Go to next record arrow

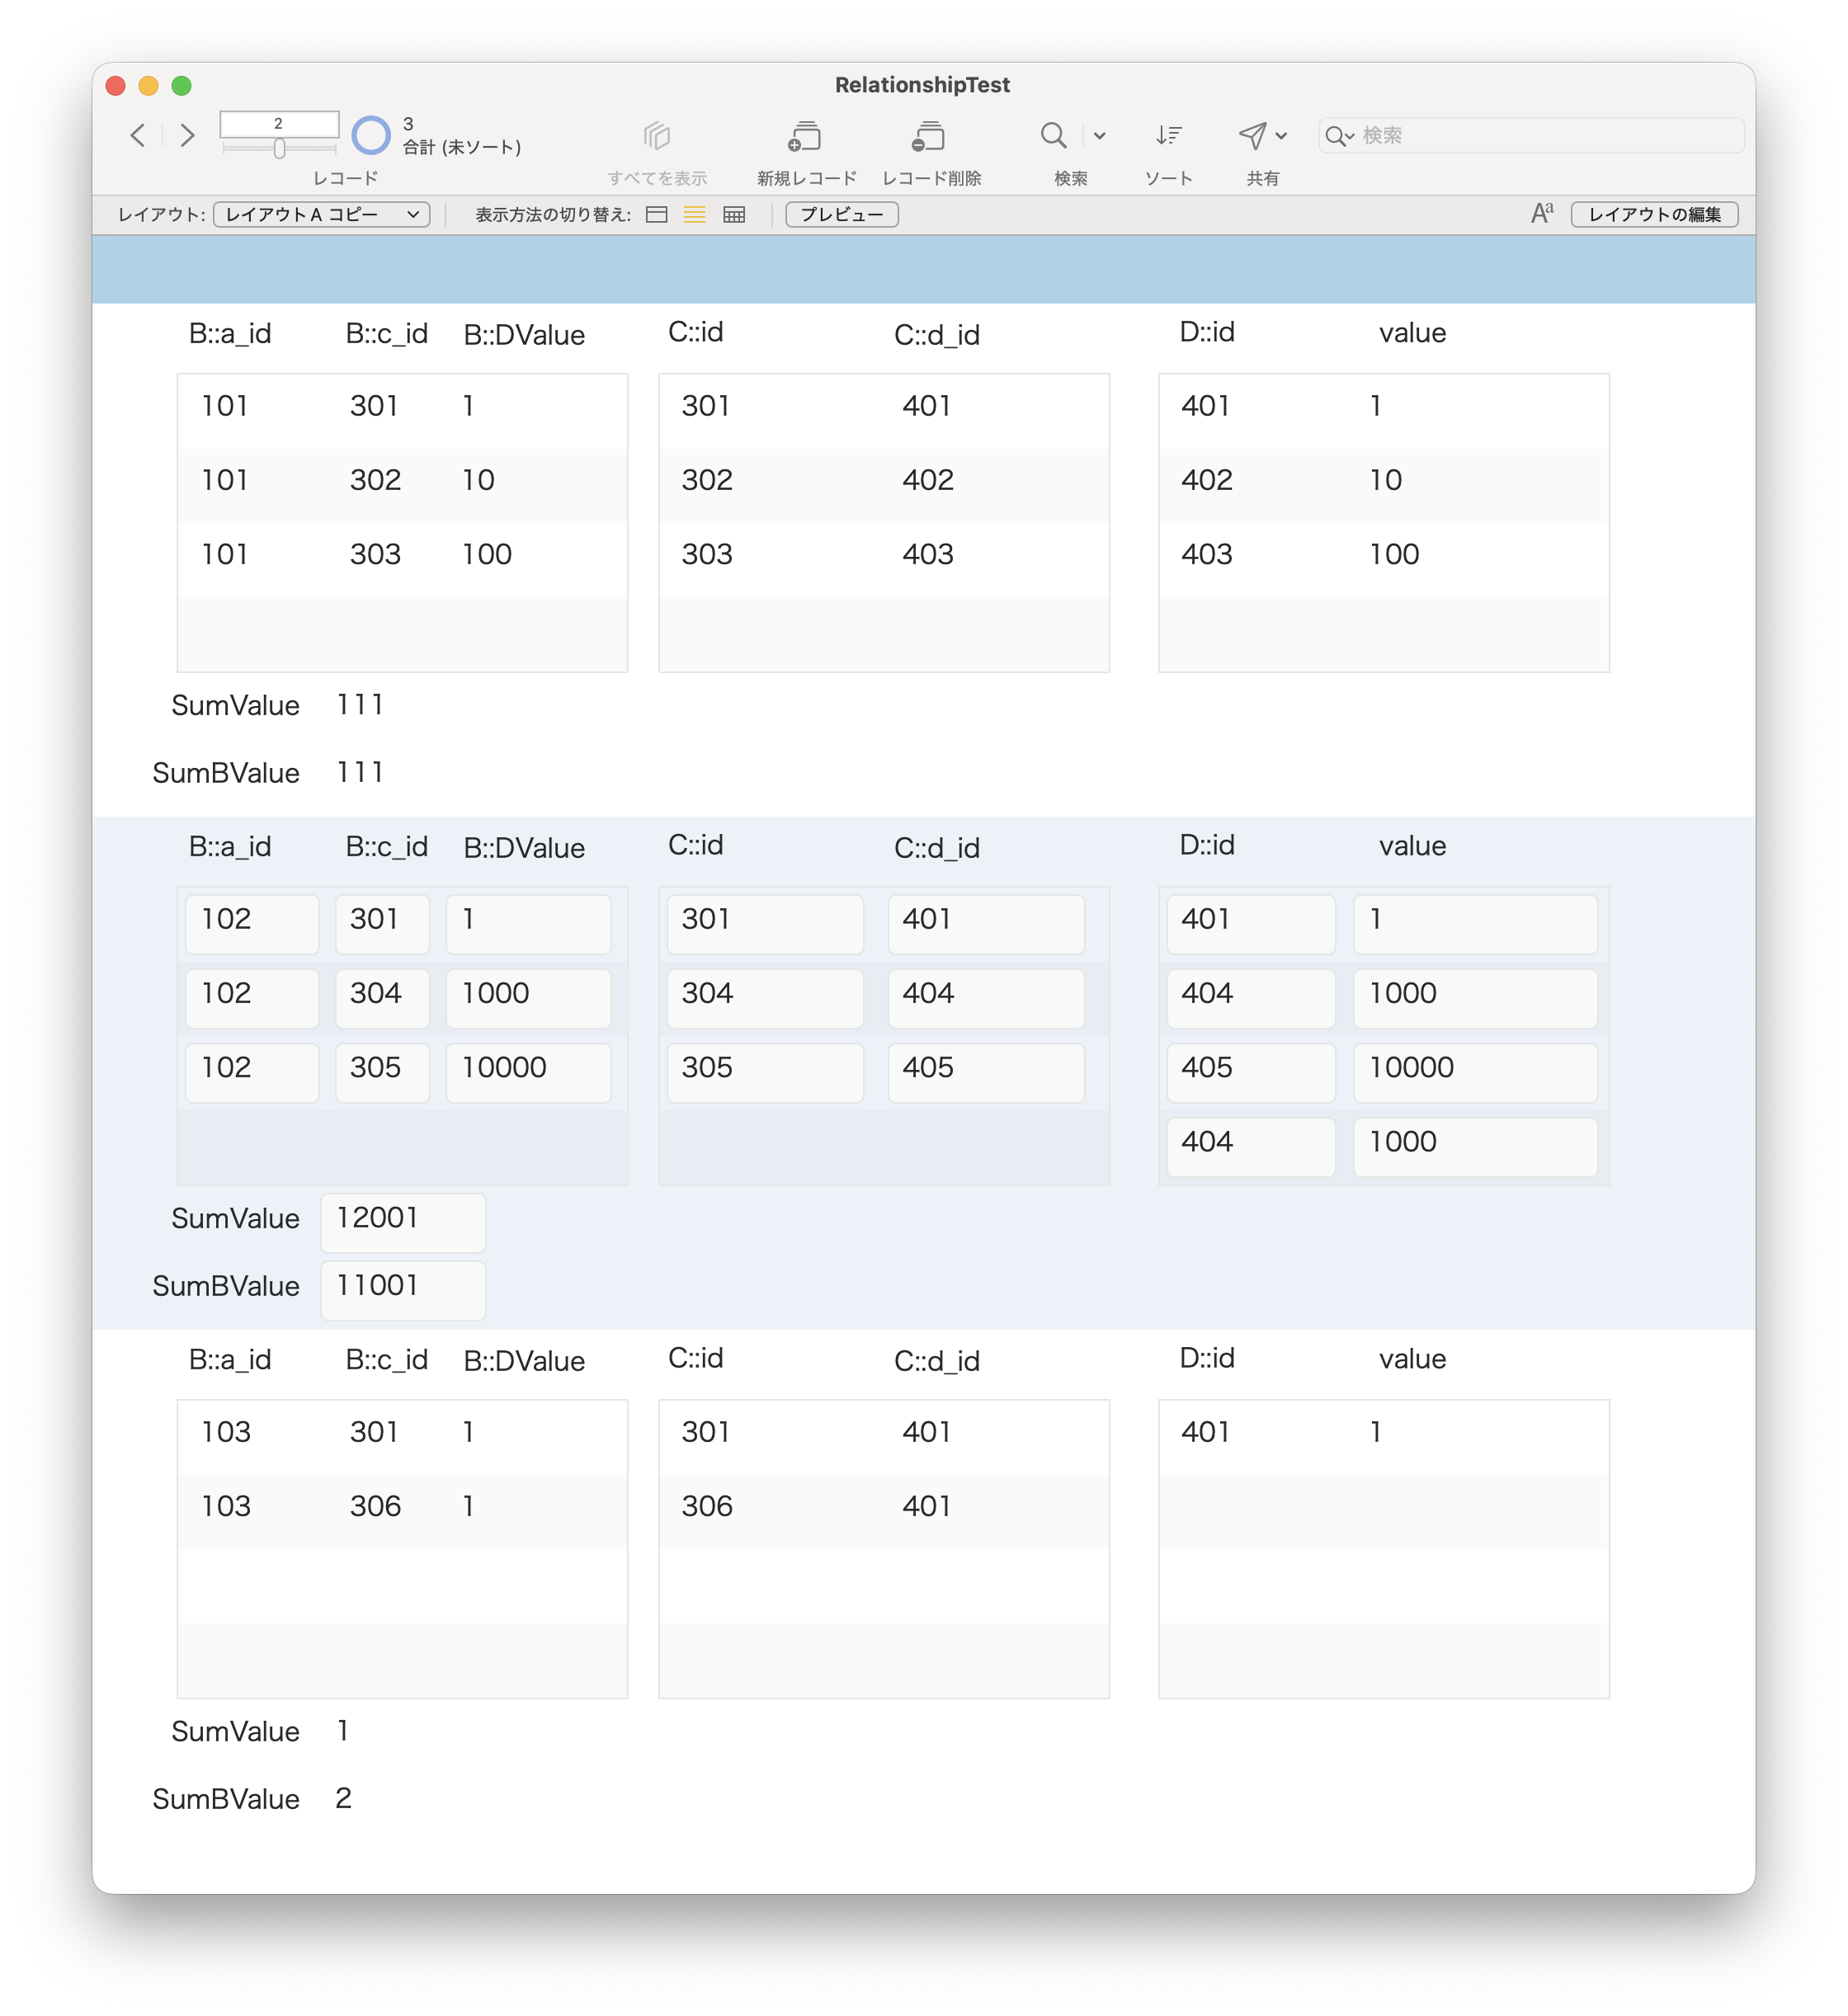tap(187, 135)
